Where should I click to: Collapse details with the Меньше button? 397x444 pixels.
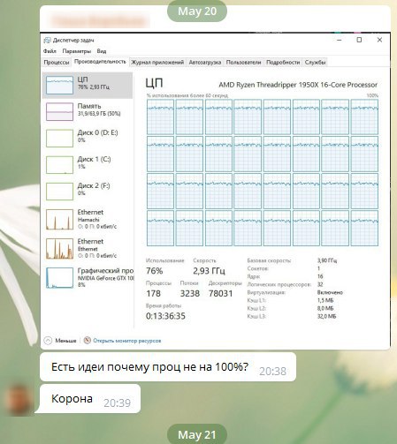pos(60,341)
